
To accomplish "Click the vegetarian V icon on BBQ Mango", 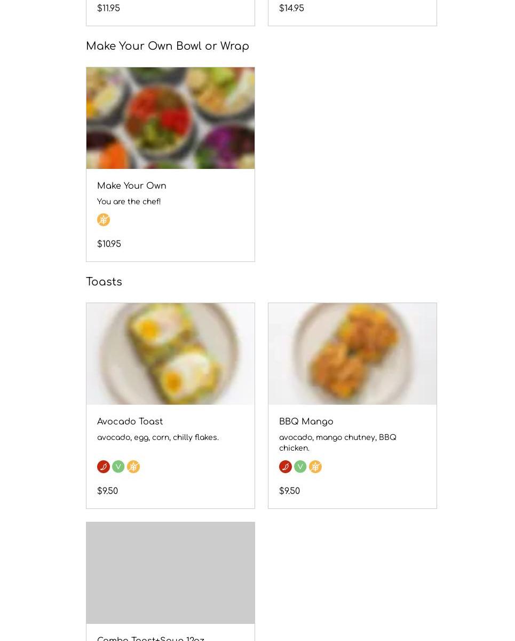I will (300, 467).
